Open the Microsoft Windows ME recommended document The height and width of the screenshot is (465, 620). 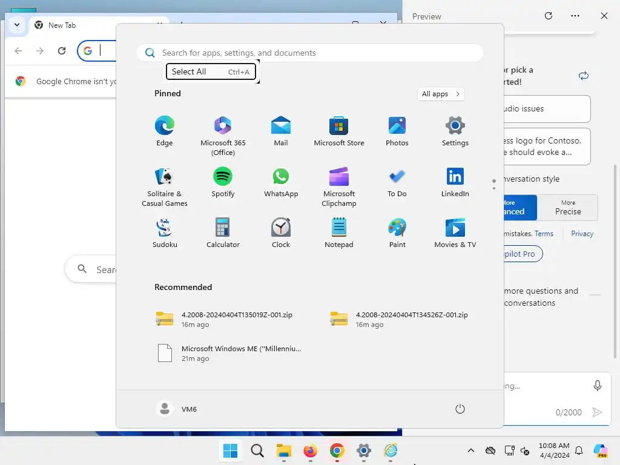click(229, 353)
